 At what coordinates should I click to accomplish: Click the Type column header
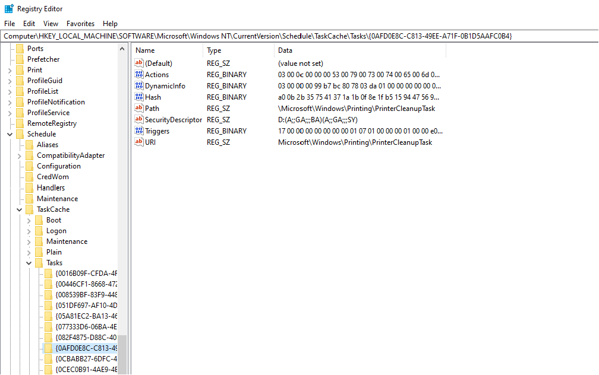coord(238,50)
